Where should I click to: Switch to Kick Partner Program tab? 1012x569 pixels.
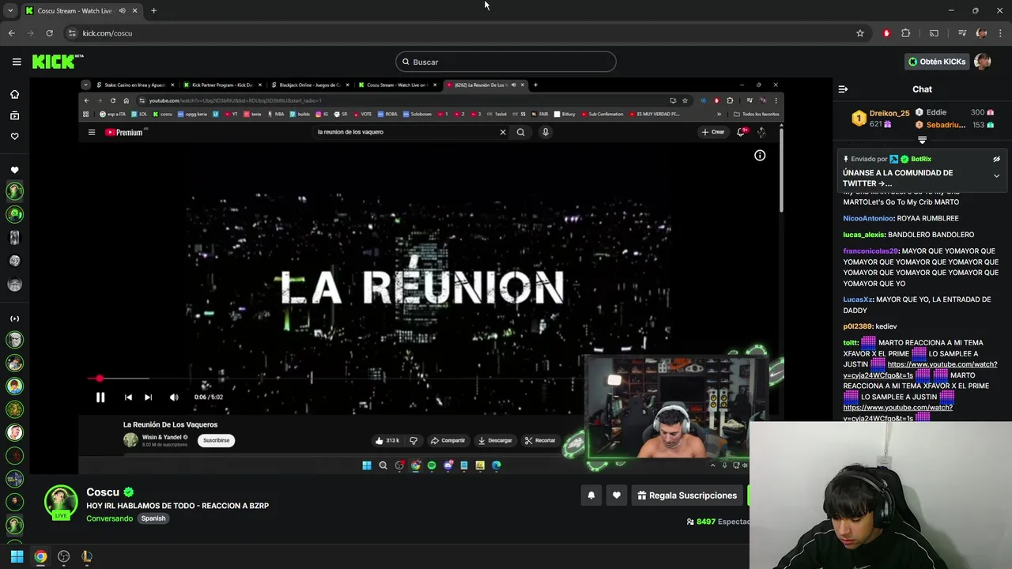point(221,85)
